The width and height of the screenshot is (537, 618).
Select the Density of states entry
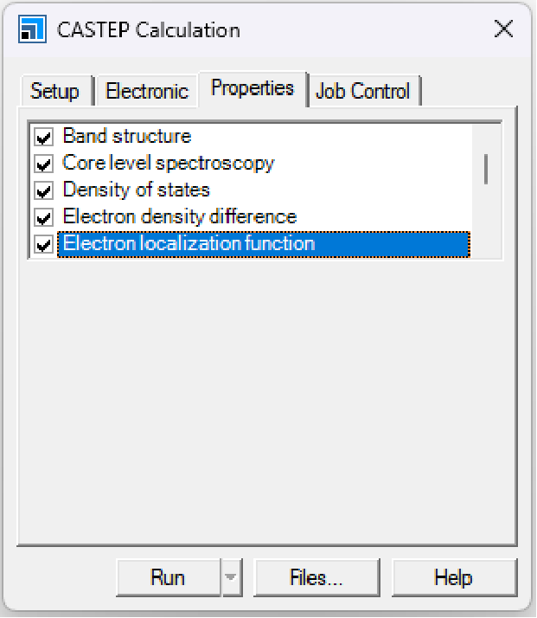coord(137,190)
